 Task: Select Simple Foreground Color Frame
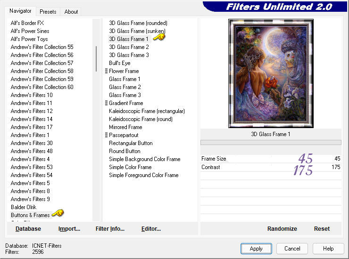pyautogui.click(x=144, y=175)
